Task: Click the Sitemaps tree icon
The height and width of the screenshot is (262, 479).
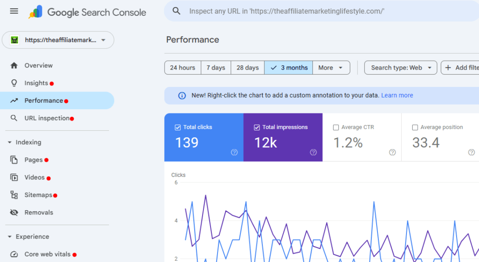Action: (x=14, y=195)
